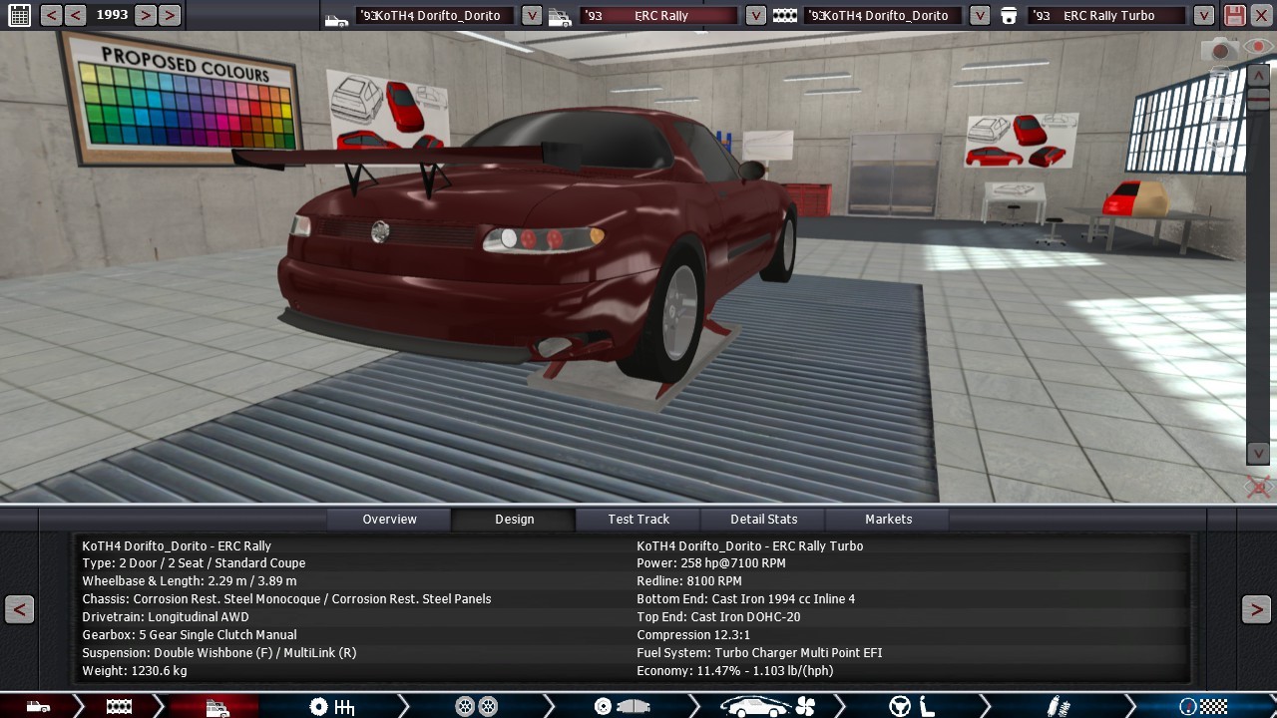Open the steering and interior section

[911, 706]
